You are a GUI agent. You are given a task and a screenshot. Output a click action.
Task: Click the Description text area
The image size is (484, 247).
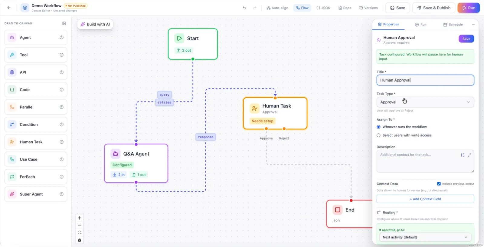point(425,162)
